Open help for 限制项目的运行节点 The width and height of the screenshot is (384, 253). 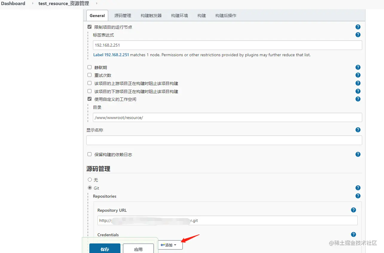358,27
